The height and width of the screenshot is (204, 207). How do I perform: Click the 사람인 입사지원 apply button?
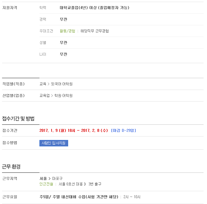pos(54,143)
